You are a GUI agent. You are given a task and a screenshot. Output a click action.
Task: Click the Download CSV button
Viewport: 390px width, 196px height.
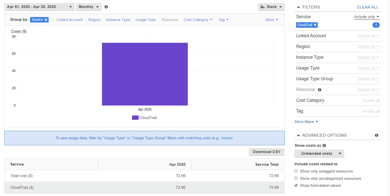267,152
